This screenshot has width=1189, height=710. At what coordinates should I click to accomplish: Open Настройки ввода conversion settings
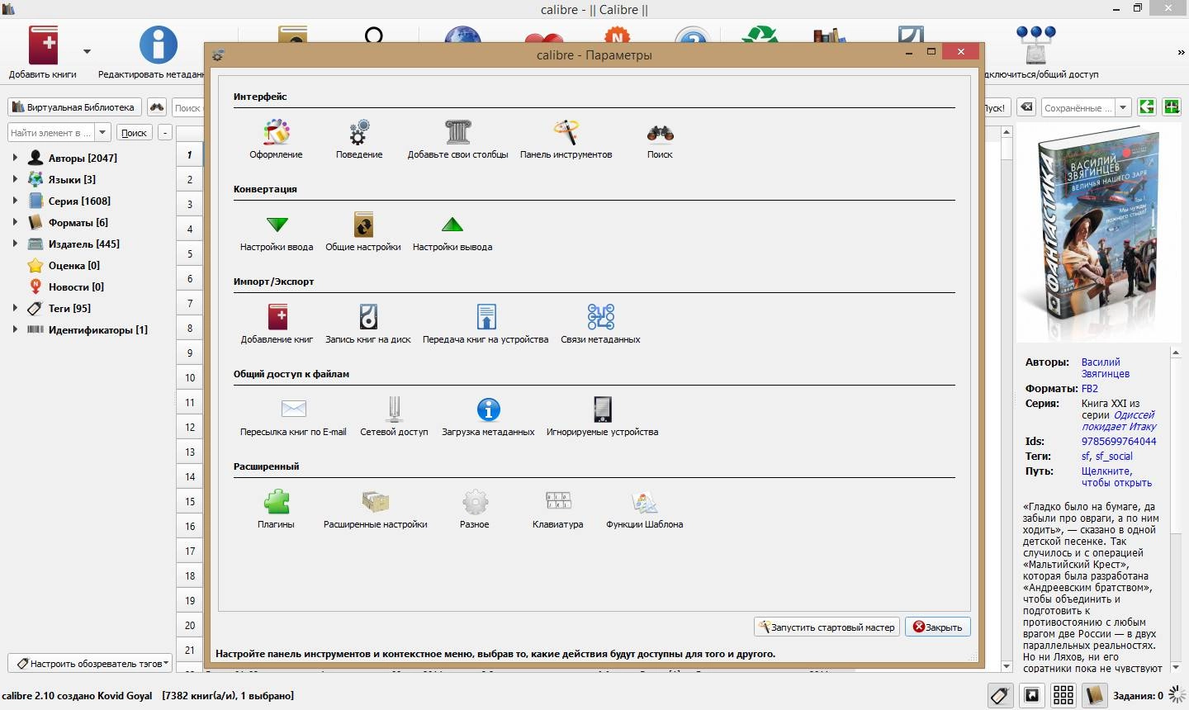277,232
